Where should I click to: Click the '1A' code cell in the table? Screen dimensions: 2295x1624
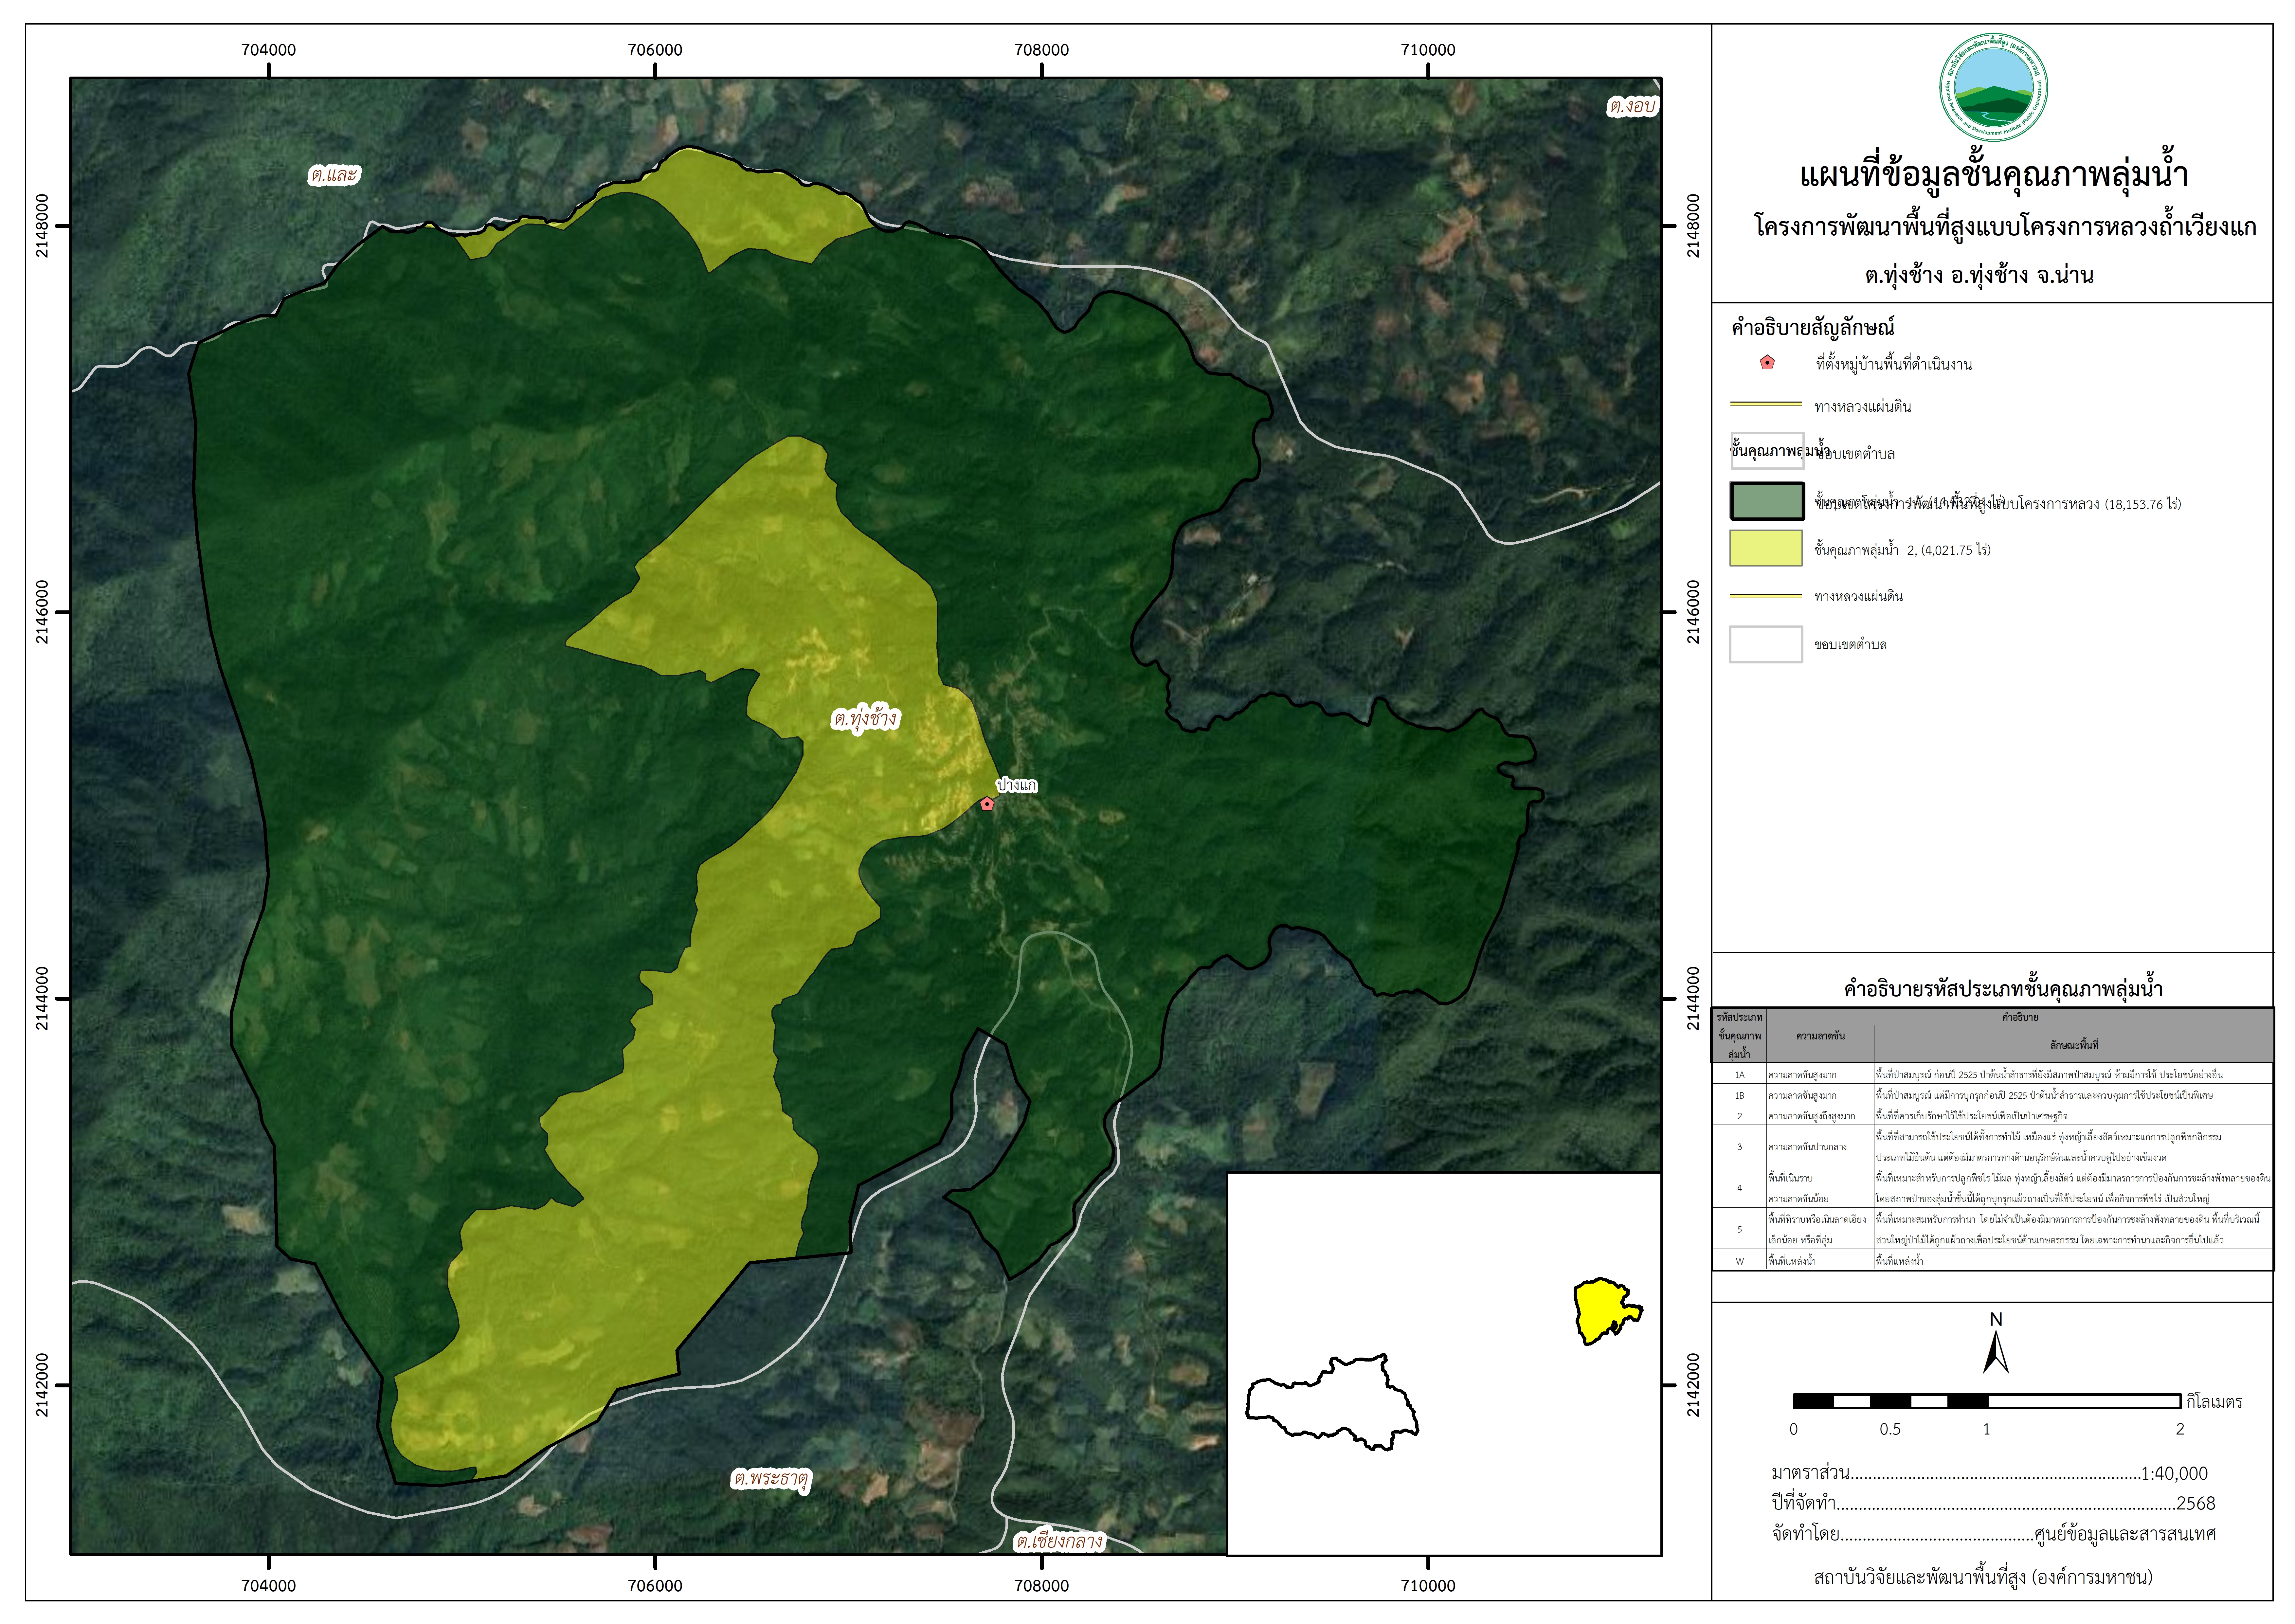point(1739,1074)
